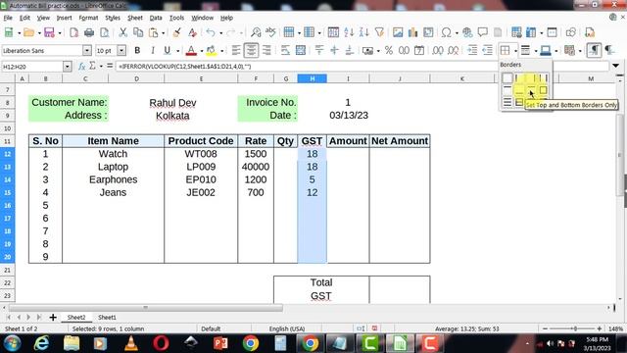
Task: Click Insert Special Character omega icon
Action: pyautogui.click(x=447, y=32)
